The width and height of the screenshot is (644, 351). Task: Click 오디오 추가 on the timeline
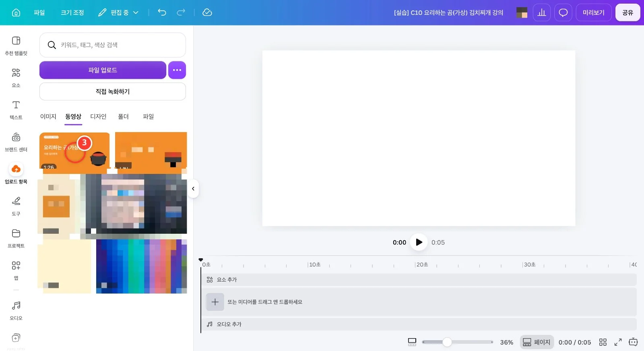pos(419,324)
